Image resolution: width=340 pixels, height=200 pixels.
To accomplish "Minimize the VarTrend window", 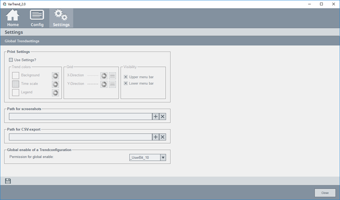I will pos(310,4).
